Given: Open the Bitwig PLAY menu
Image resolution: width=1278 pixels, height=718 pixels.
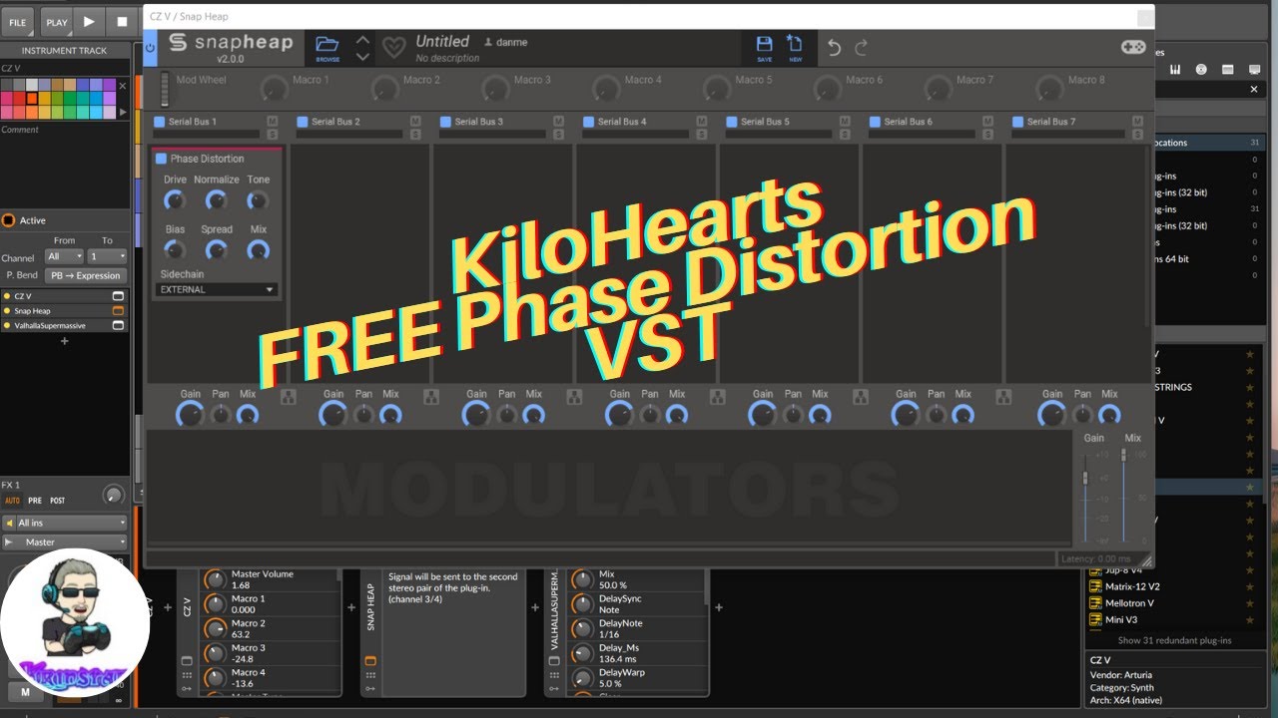Looking at the screenshot, I should [x=57, y=21].
